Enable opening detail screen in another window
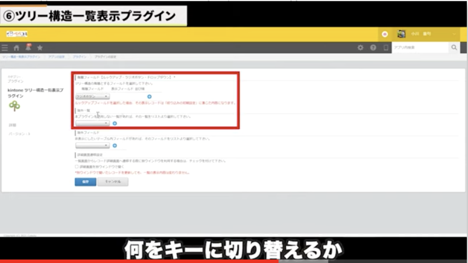The image size is (468, 263). click(77, 166)
